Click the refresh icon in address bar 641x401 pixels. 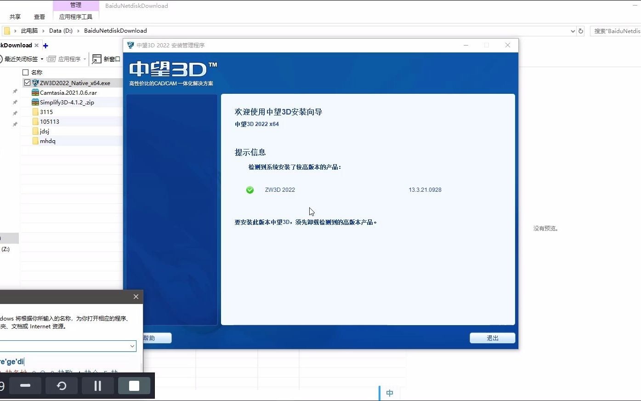580,30
